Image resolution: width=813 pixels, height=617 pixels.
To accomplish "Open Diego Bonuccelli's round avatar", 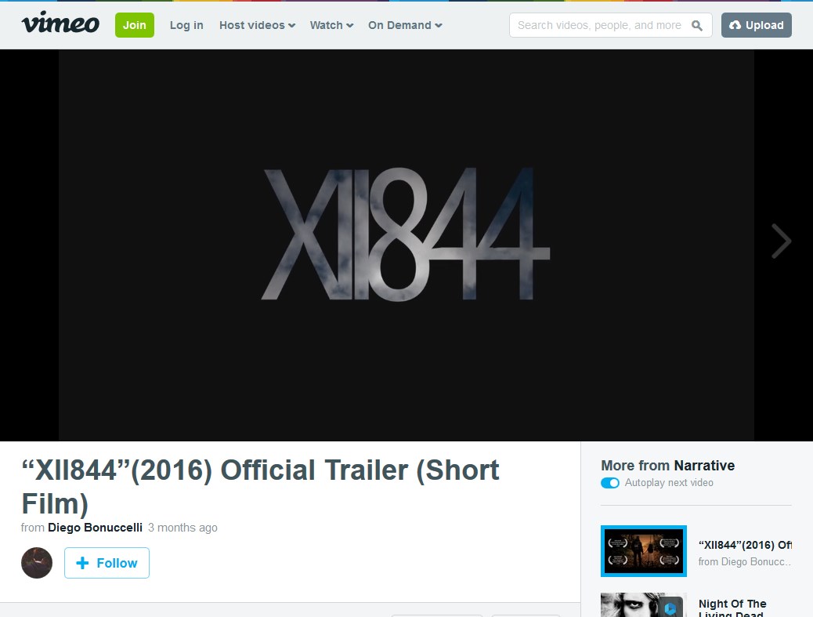I will 37,563.
